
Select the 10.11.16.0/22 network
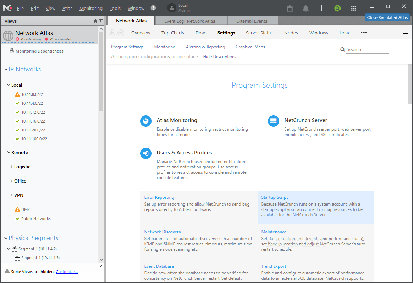[33, 121]
